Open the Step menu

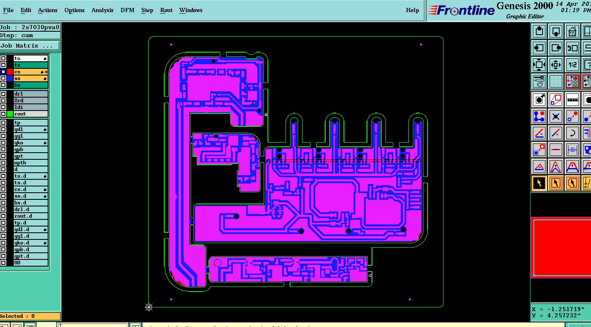coord(147,10)
